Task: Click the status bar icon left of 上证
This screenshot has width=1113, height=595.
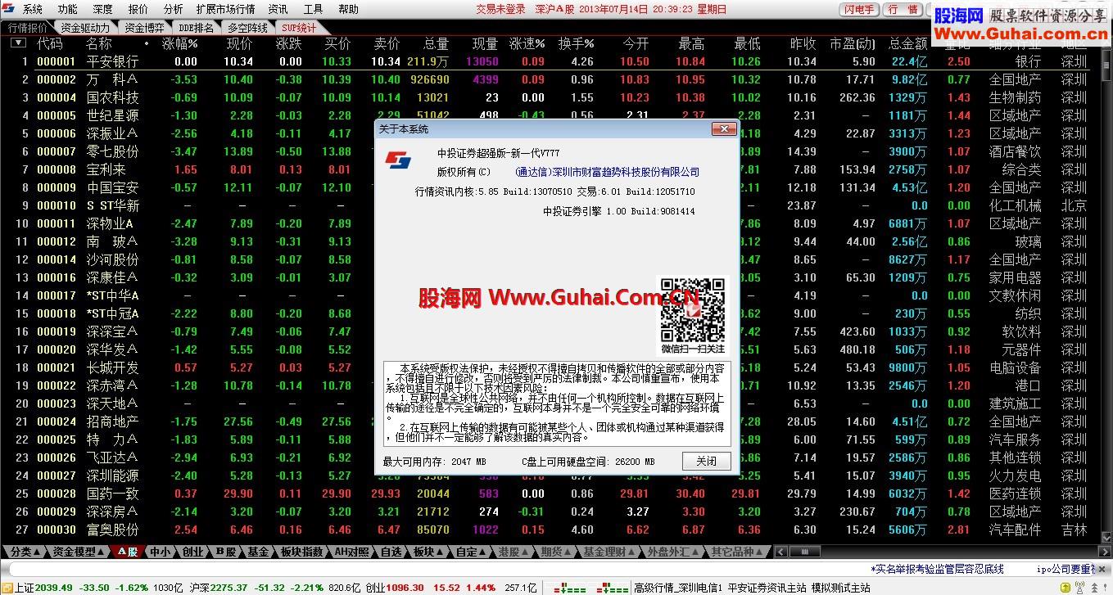Action: pos(7,588)
